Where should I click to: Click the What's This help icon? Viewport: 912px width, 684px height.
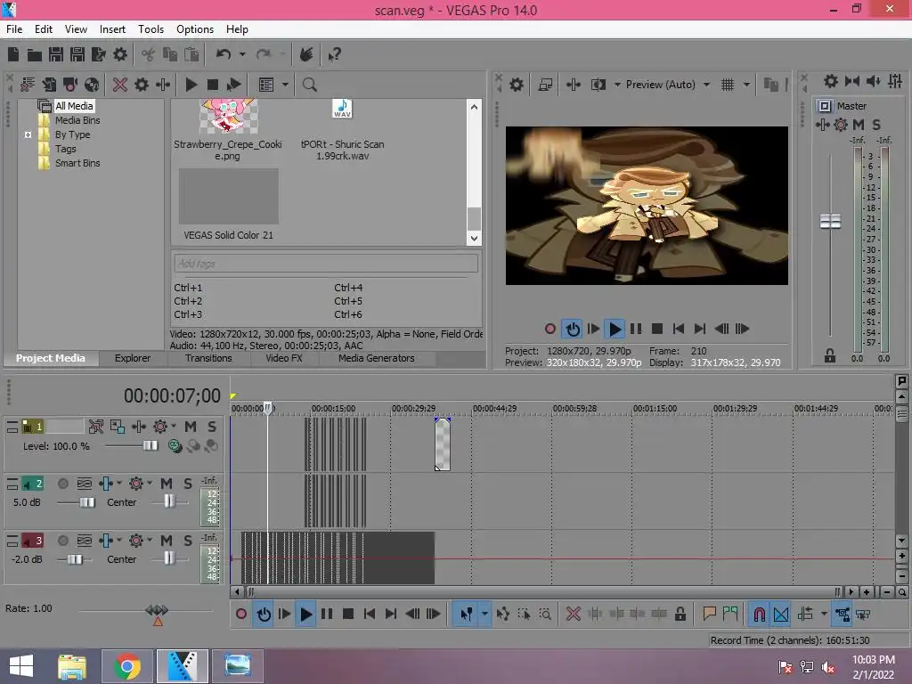coord(334,54)
